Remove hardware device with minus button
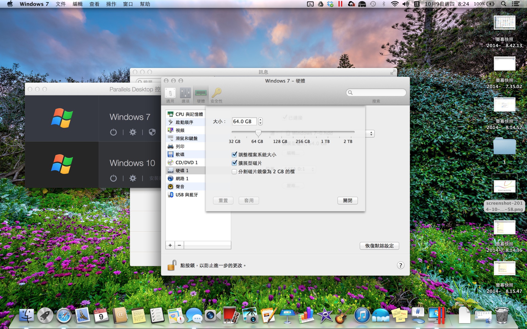Image resolution: width=527 pixels, height=329 pixels. point(179,245)
